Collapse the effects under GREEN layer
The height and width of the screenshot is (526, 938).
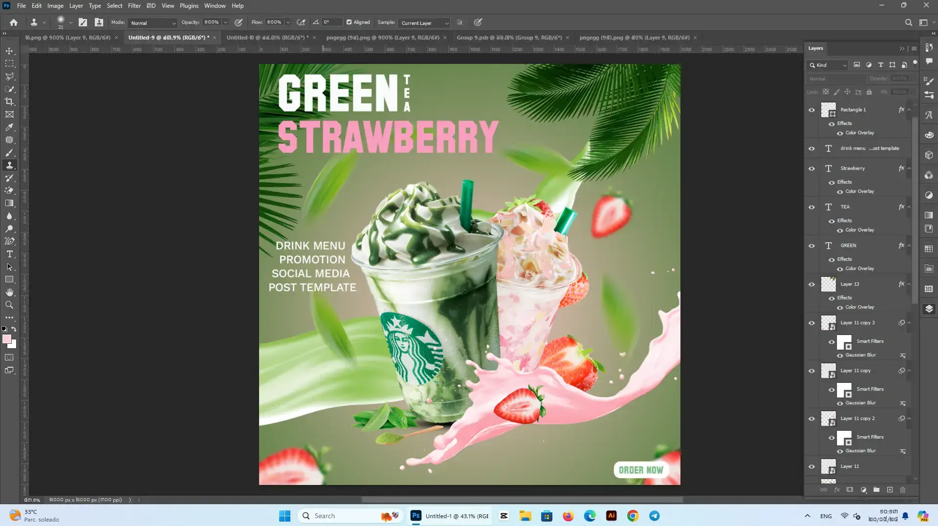click(x=909, y=245)
